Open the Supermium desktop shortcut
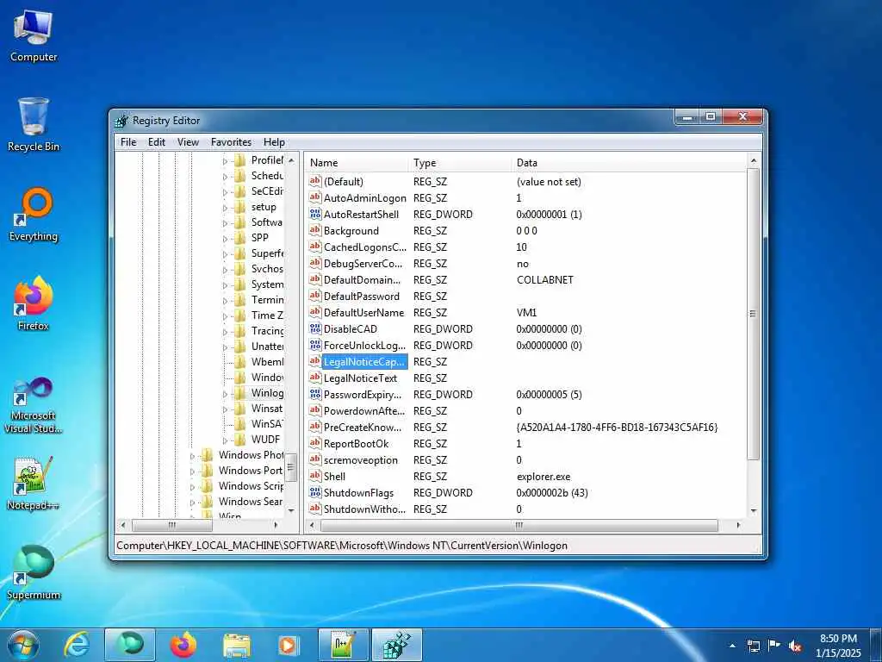 34,572
